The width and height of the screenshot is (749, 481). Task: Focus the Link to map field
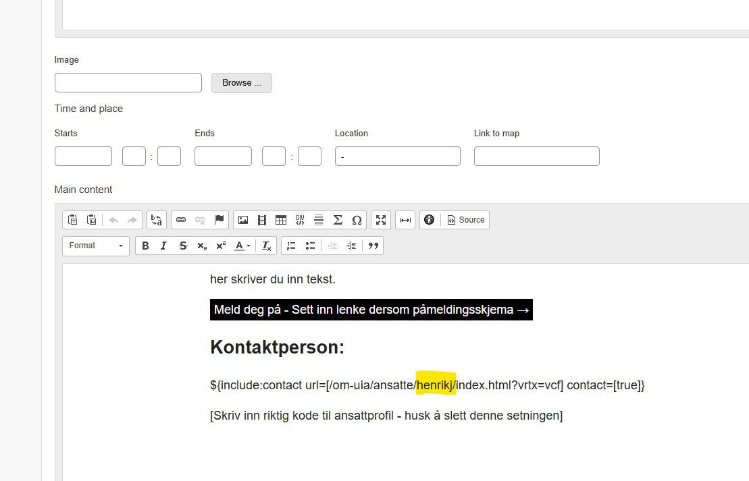[x=537, y=156]
